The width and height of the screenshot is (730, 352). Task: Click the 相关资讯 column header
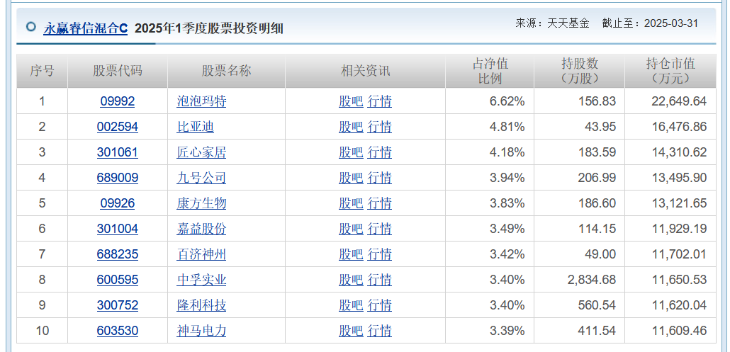pos(365,71)
